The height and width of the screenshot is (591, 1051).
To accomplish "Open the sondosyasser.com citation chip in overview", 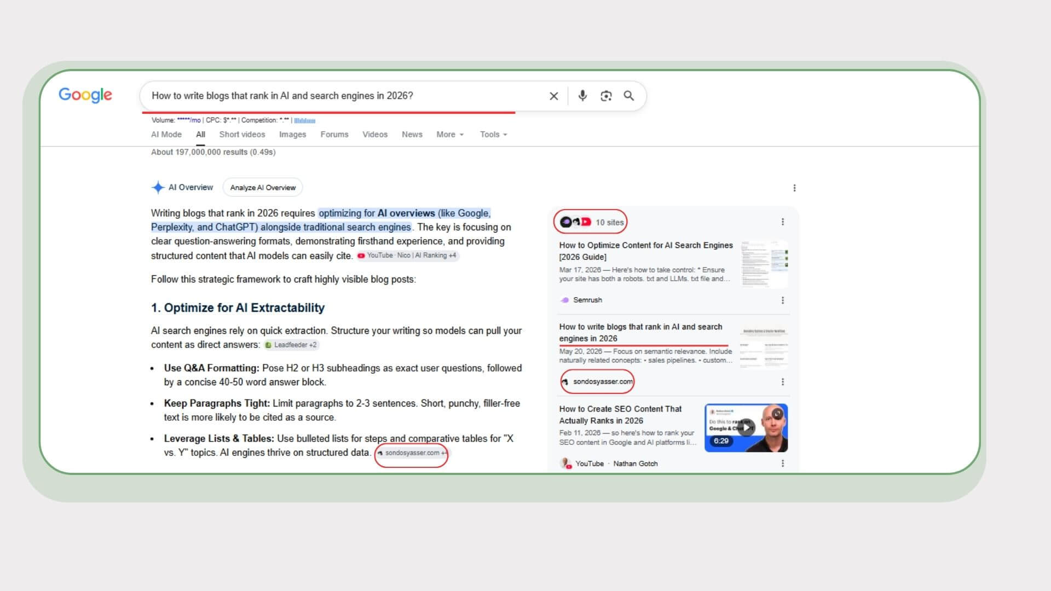I will 412,453.
